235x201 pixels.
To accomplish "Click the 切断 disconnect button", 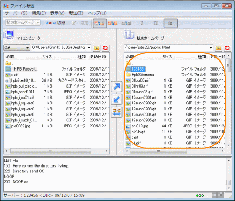I will (55, 23).
